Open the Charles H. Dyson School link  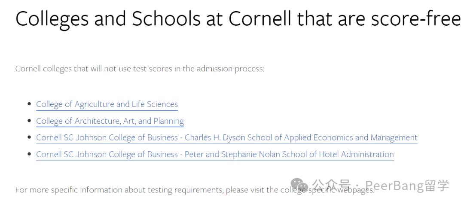pos(227,138)
